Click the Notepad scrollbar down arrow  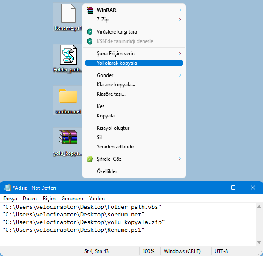click(259, 242)
